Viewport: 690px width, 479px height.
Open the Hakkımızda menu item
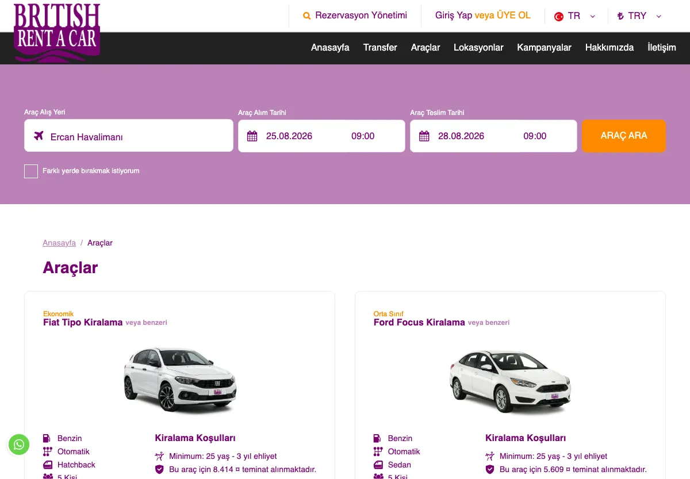click(x=609, y=48)
